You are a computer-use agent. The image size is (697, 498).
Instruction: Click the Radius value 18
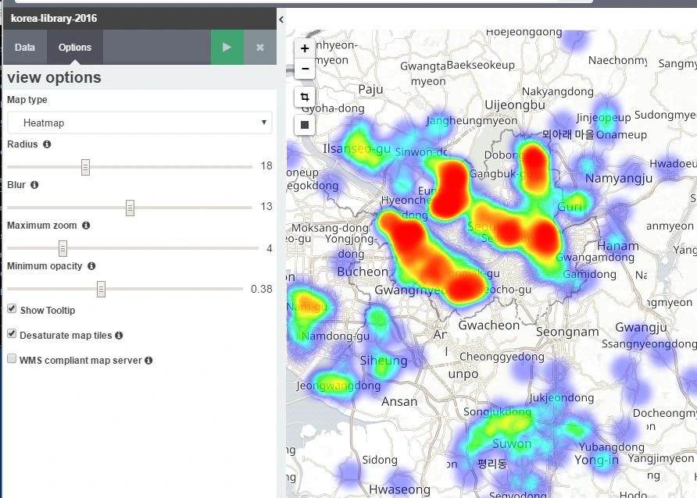pos(266,166)
